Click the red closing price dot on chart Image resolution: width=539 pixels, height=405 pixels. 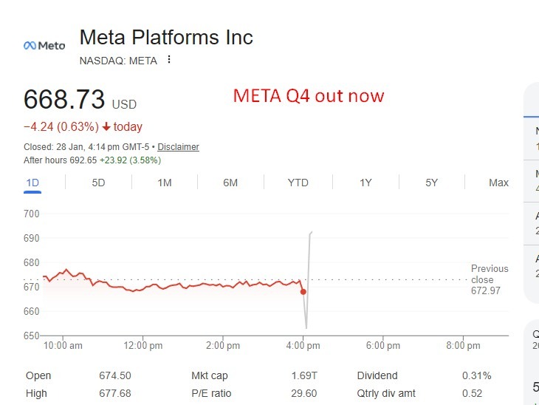click(303, 292)
